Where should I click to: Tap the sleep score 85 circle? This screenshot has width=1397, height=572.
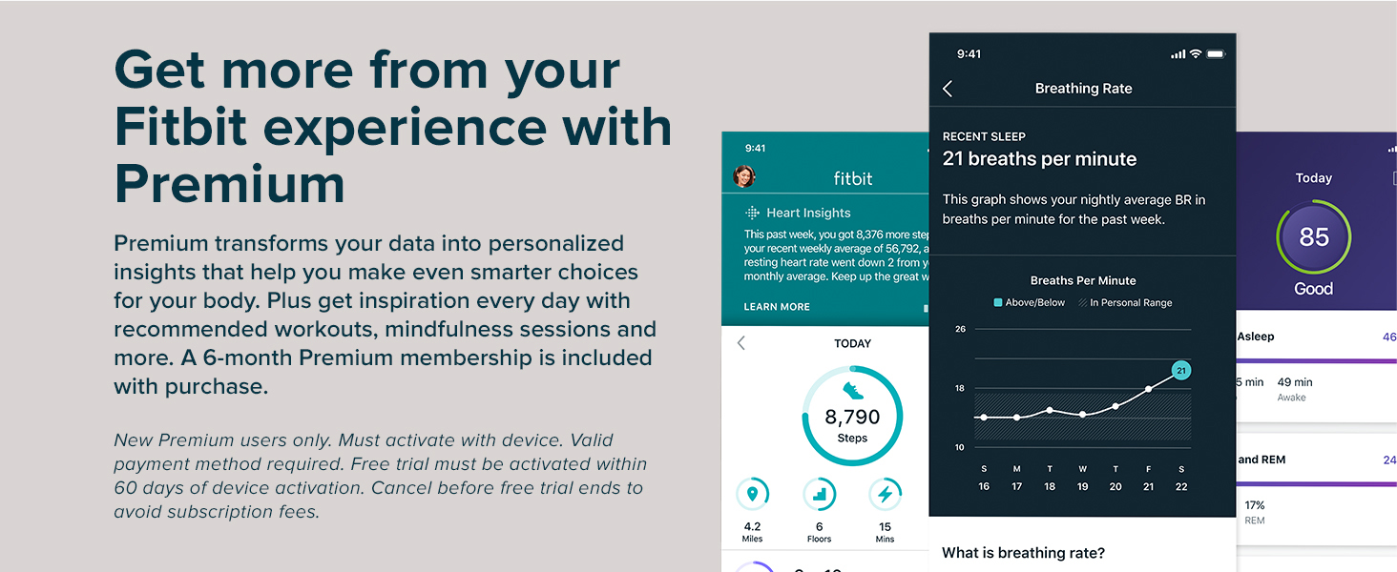(x=1313, y=236)
